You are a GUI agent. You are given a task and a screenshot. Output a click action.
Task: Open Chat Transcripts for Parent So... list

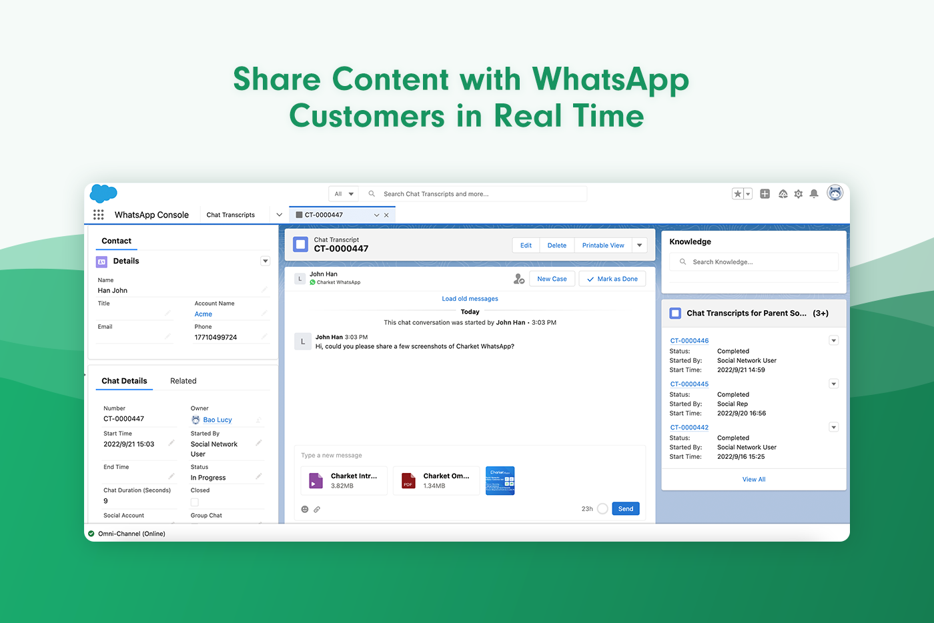click(x=747, y=313)
